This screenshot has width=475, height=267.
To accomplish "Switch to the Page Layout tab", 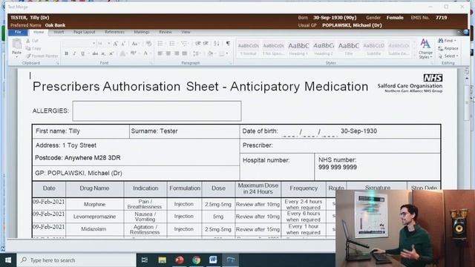I will (x=84, y=32).
